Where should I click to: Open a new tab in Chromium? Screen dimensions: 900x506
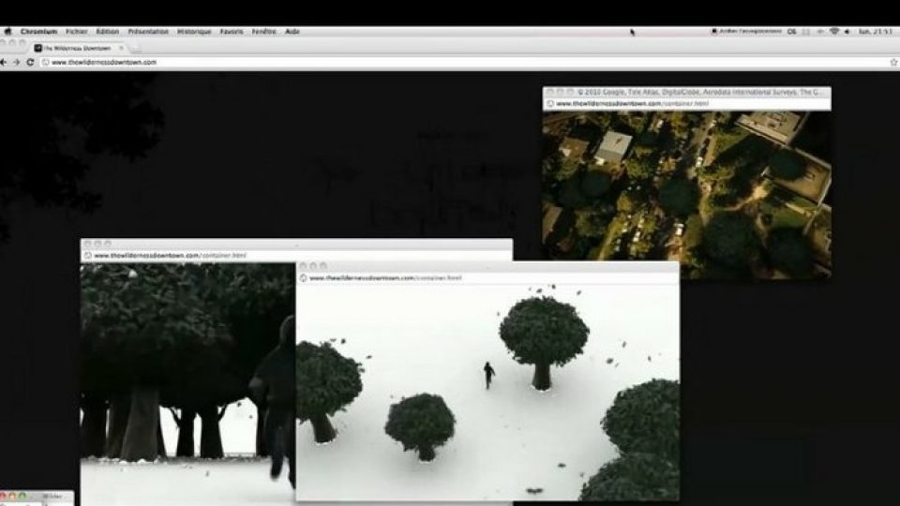pos(135,49)
